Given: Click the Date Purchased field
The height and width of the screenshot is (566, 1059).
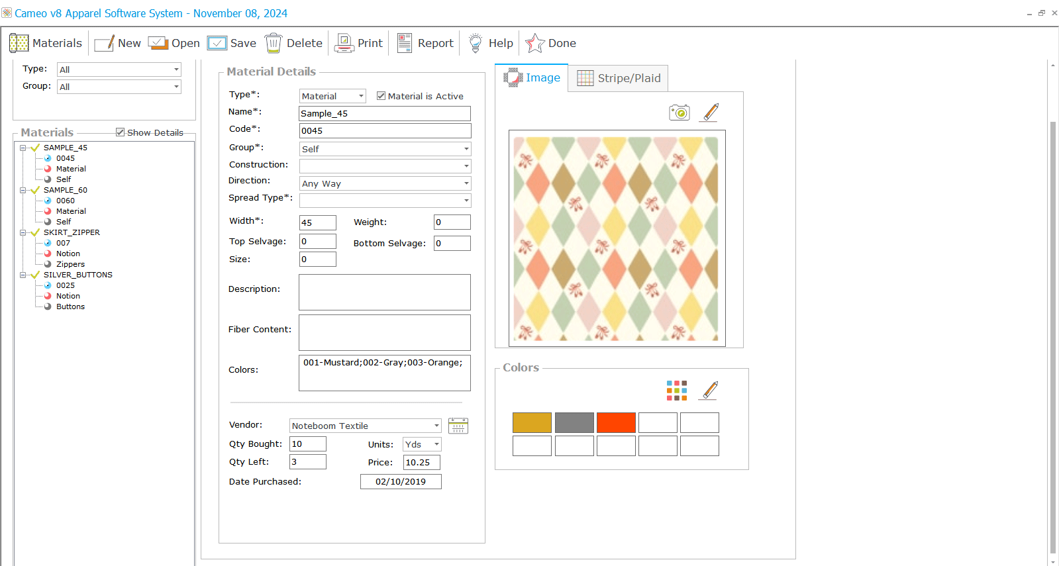Looking at the screenshot, I should point(401,481).
